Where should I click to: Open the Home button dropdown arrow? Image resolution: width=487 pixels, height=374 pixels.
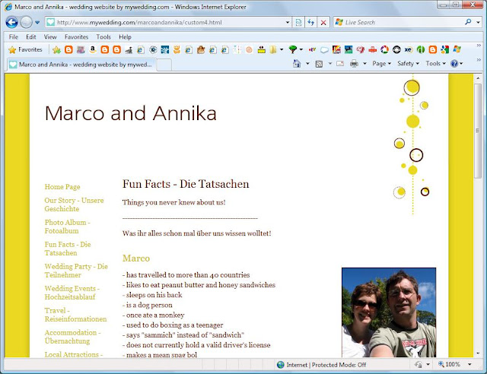point(307,64)
